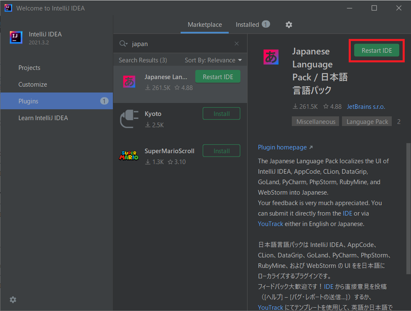
Task: Maximize the Welcome to IntelliJ IDEA window
Action: [x=374, y=8]
